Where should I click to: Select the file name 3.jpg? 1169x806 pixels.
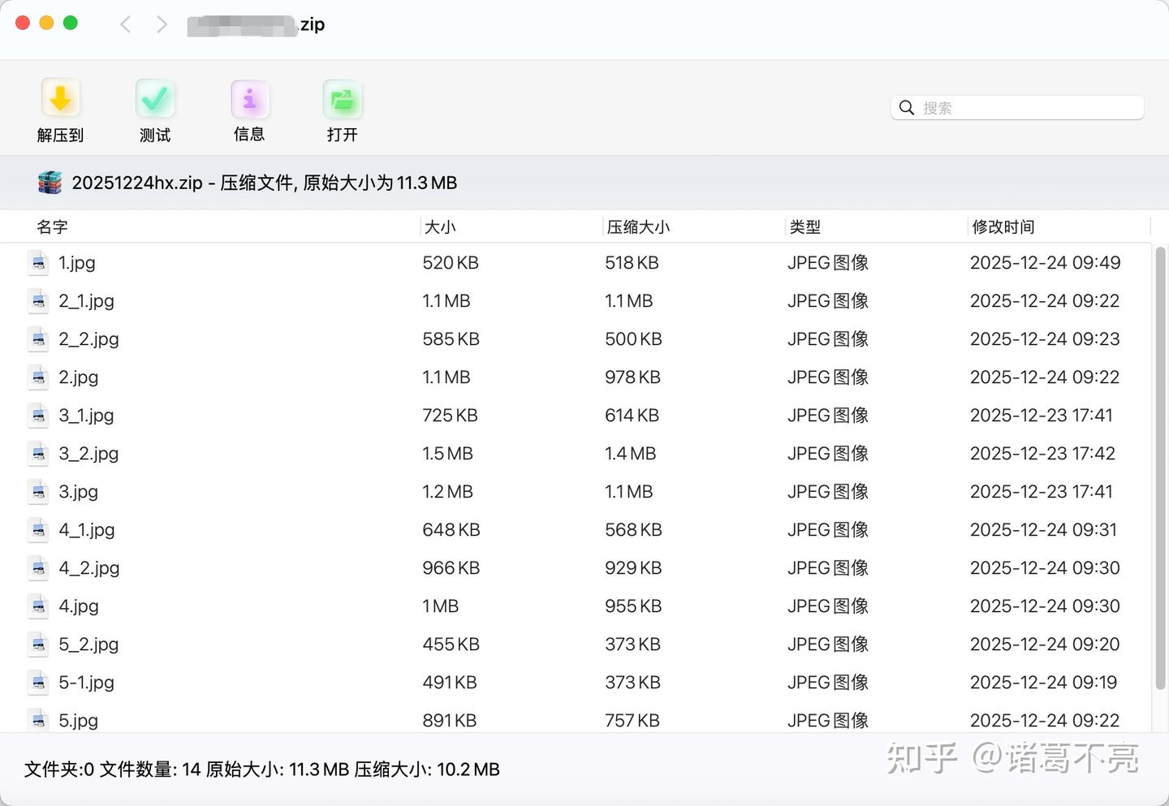click(x=78, y=492)
